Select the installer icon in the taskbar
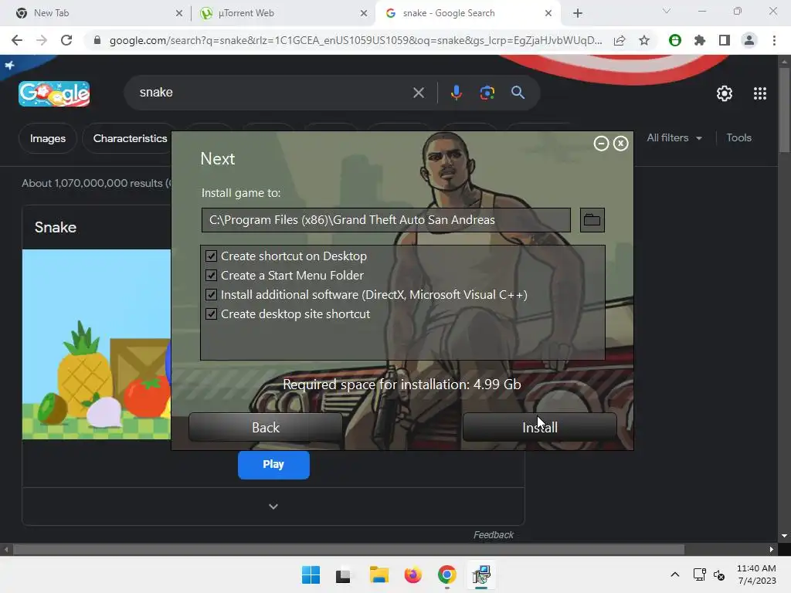This screenshot has height=593, width=791. pyautogui.click(x=481, y=574)
